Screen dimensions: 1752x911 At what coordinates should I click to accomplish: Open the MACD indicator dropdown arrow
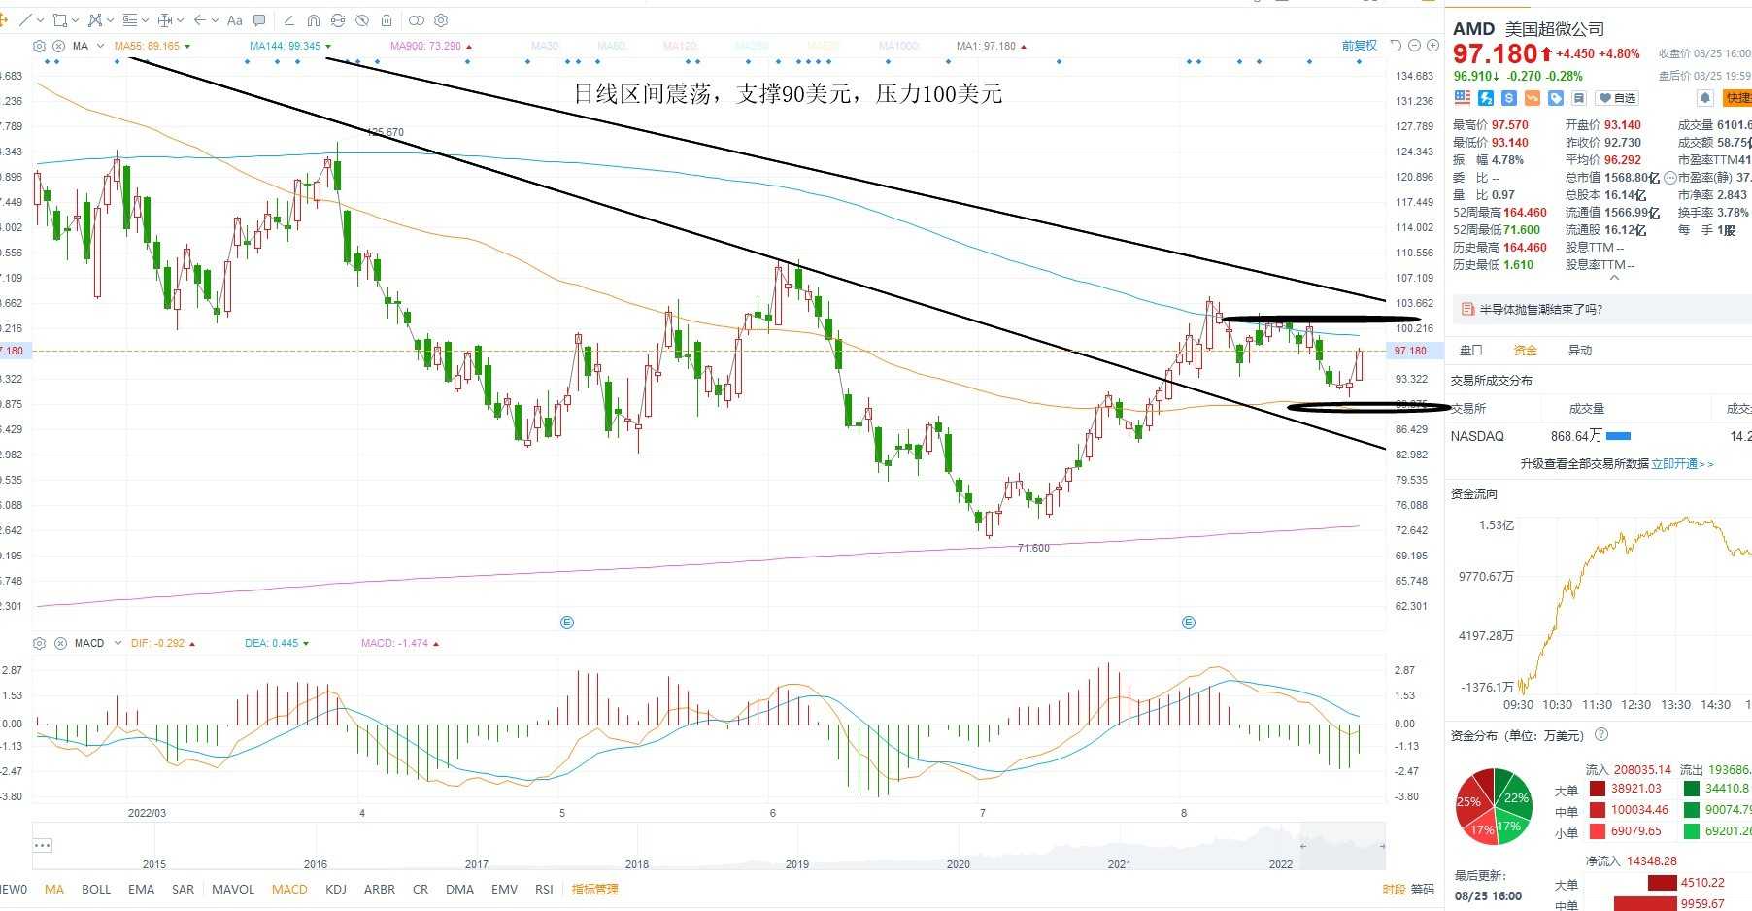[118, 643]
